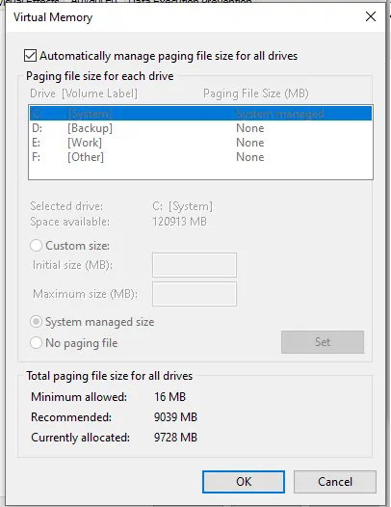
Task: Click the Maximum size (MB) field
Action: click(195, 294)
